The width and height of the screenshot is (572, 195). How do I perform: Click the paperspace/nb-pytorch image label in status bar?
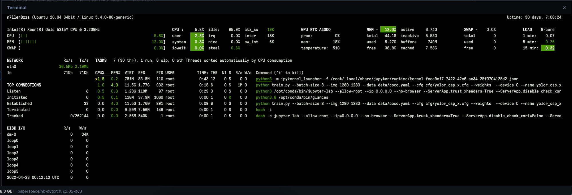[50, 191]
